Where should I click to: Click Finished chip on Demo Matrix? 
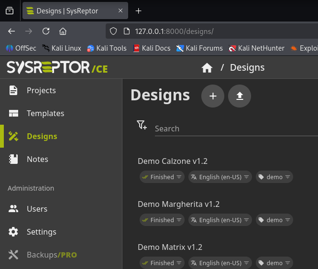pos(162,263)
